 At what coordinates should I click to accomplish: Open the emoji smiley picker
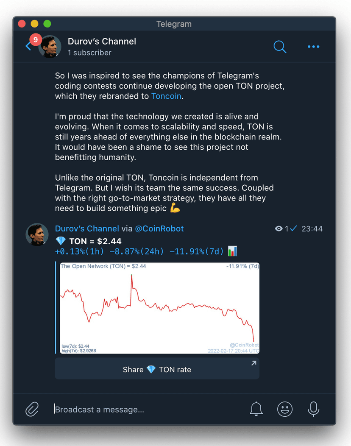point(285,409)
